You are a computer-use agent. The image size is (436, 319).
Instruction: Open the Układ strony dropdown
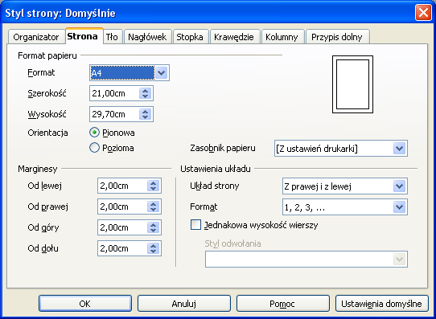345,186
